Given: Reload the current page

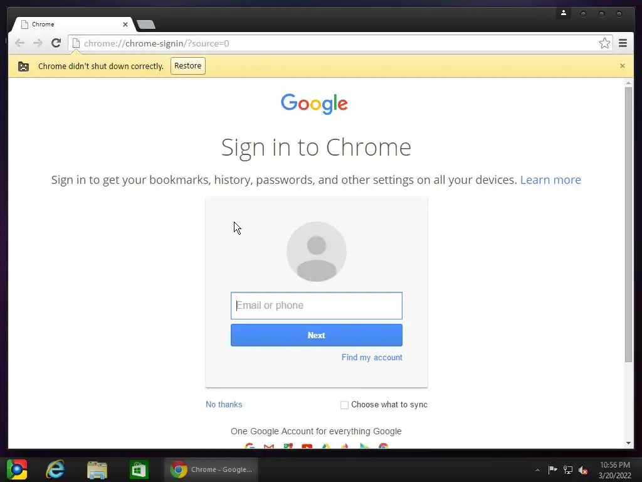Looking at the screenshot, I should (56, 43).
